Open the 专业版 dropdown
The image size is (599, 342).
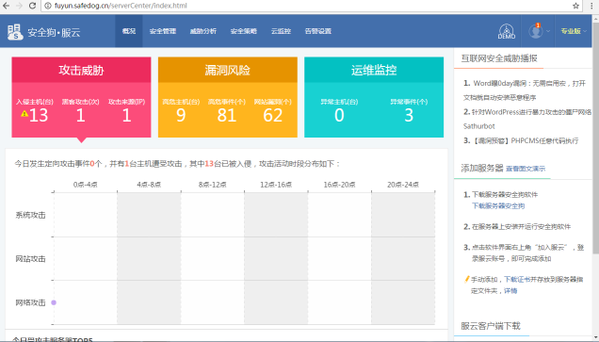point(573,31)
